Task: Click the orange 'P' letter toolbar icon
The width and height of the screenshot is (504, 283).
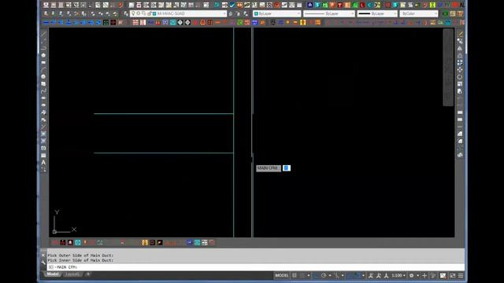Action: [x=332, y=5]
